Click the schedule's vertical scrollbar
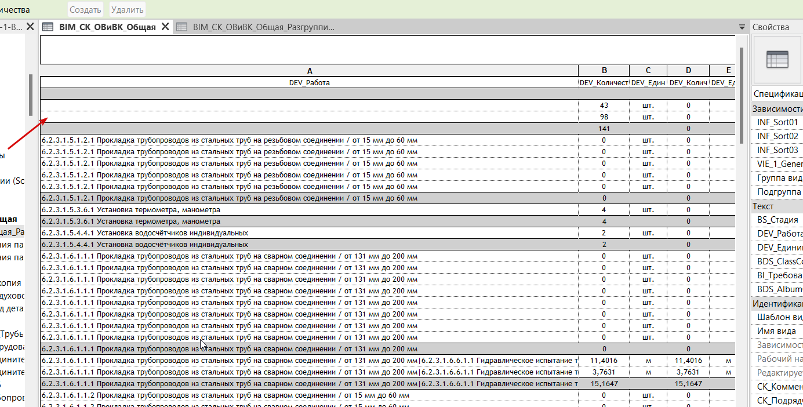This screenshot has height=407, width=803. [x=740, y=95]
